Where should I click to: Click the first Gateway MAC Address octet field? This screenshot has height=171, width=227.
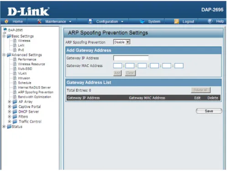click(x=117, y=66)
